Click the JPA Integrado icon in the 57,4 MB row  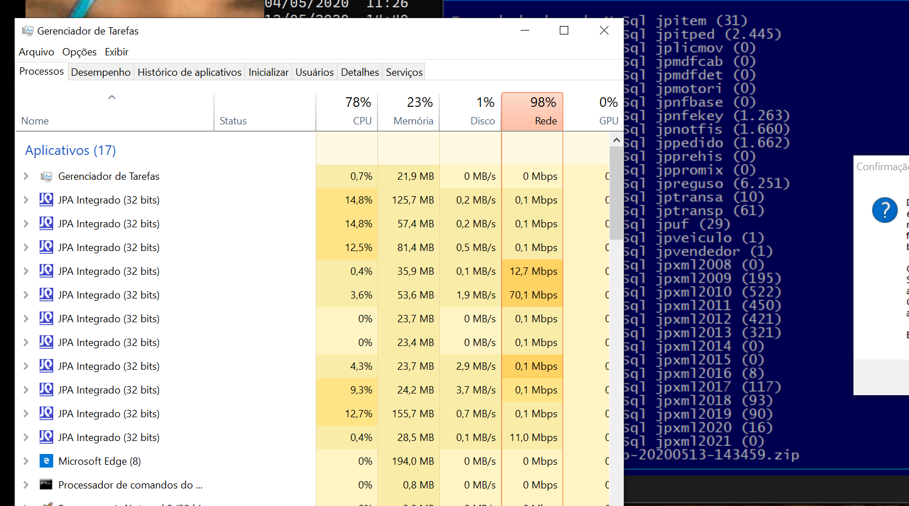point(46,223)
